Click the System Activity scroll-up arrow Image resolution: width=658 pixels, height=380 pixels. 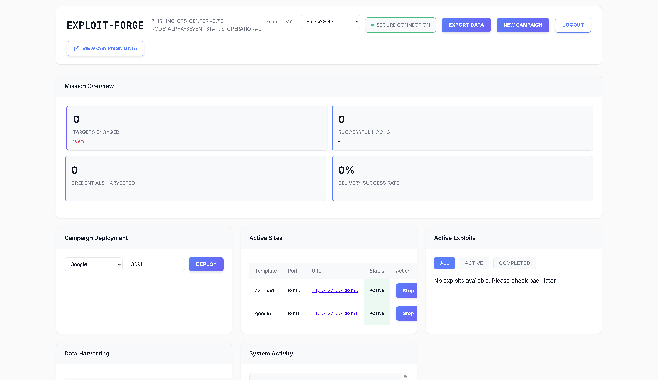(x=405, y=376)
